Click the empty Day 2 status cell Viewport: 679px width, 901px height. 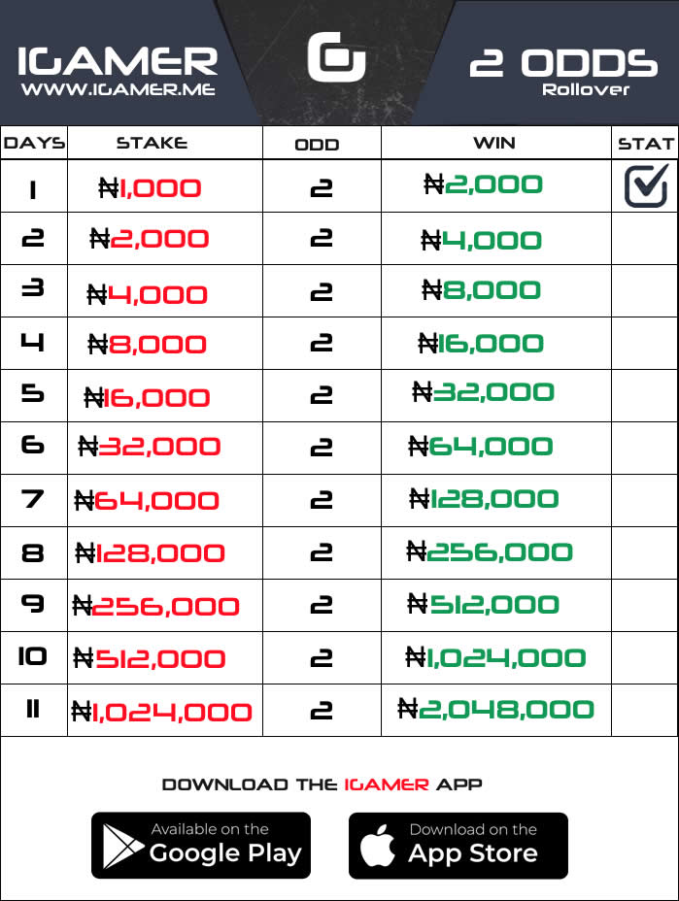tap(644, 239)
